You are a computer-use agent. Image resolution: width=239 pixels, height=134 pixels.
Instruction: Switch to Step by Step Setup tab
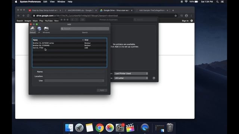pos(45,10)
